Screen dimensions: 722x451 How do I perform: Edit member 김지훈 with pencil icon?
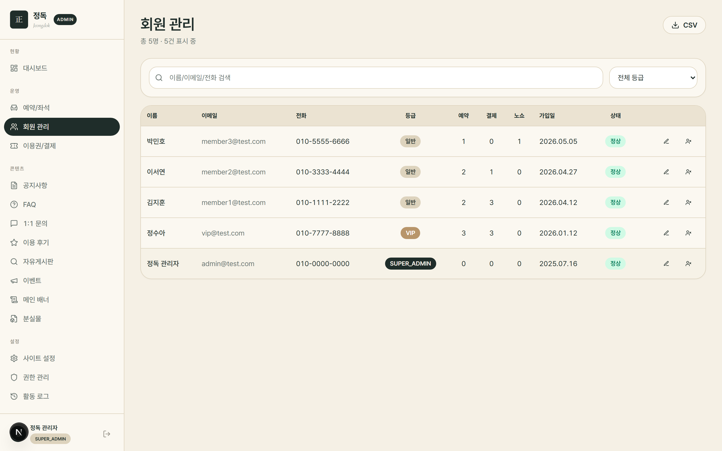tap(666, 202)
